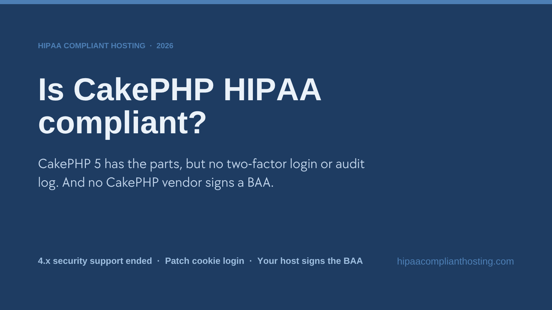552x310 pixels.
Task: Open the hipaacomplianthosting.com link
Action: pos(455,261)
